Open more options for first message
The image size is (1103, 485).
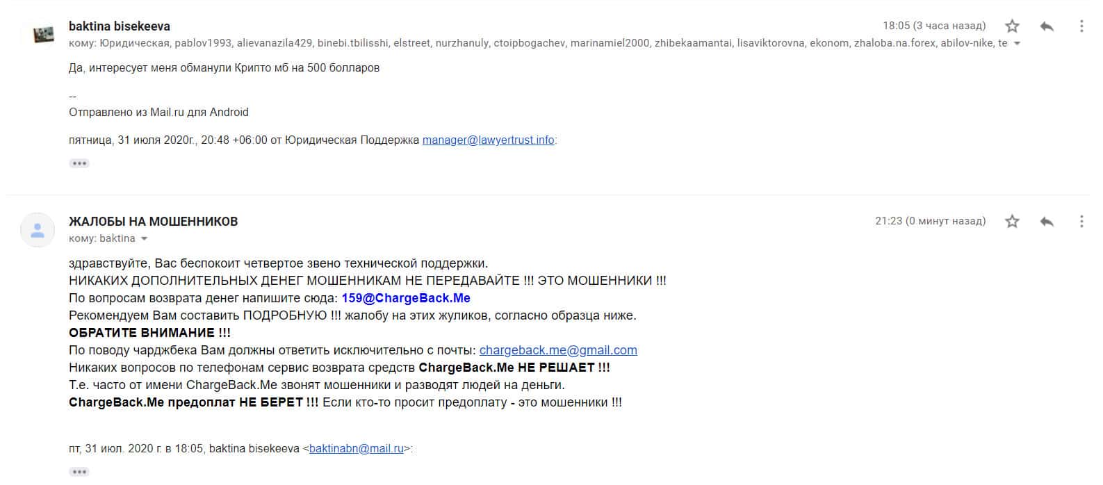[1081, 26]
